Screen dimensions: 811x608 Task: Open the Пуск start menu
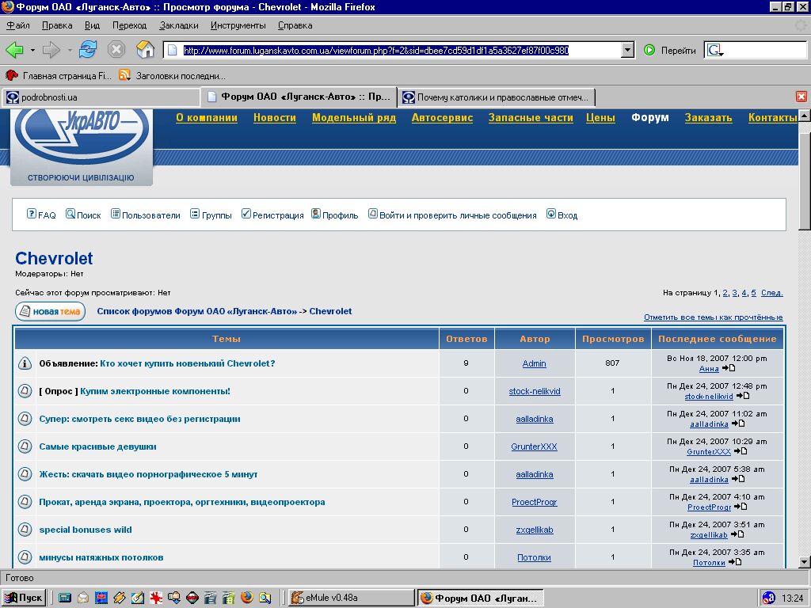(24, 598)
